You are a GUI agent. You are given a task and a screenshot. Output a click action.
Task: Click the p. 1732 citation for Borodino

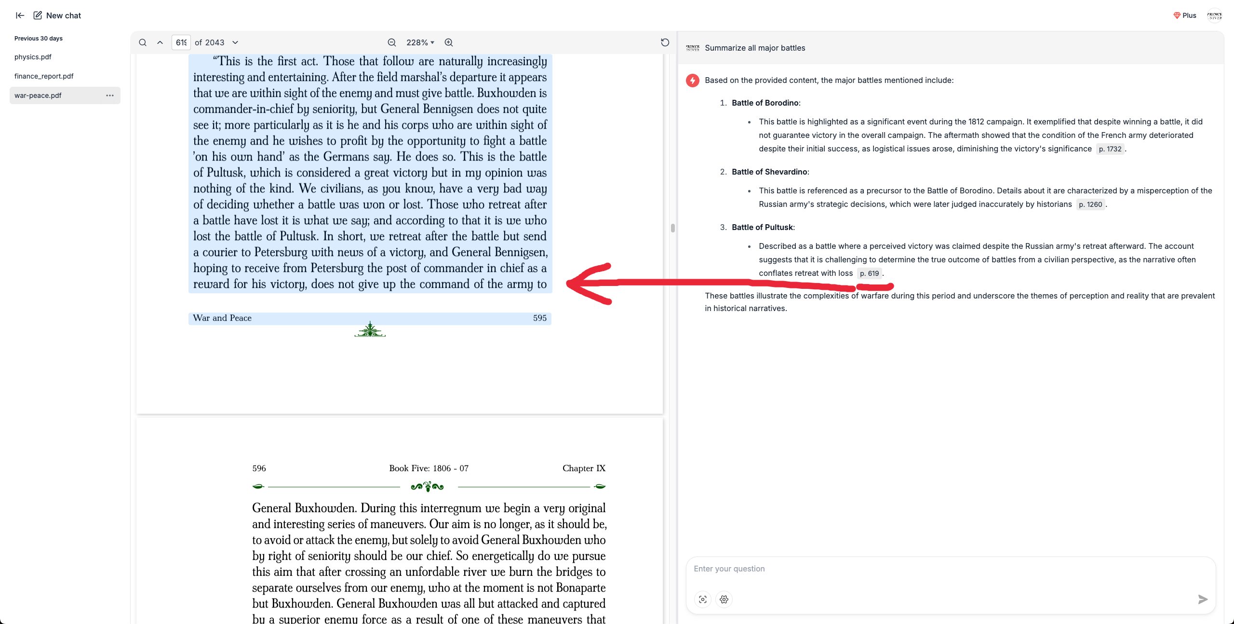pyautogui.click(x=1110, y=149)
